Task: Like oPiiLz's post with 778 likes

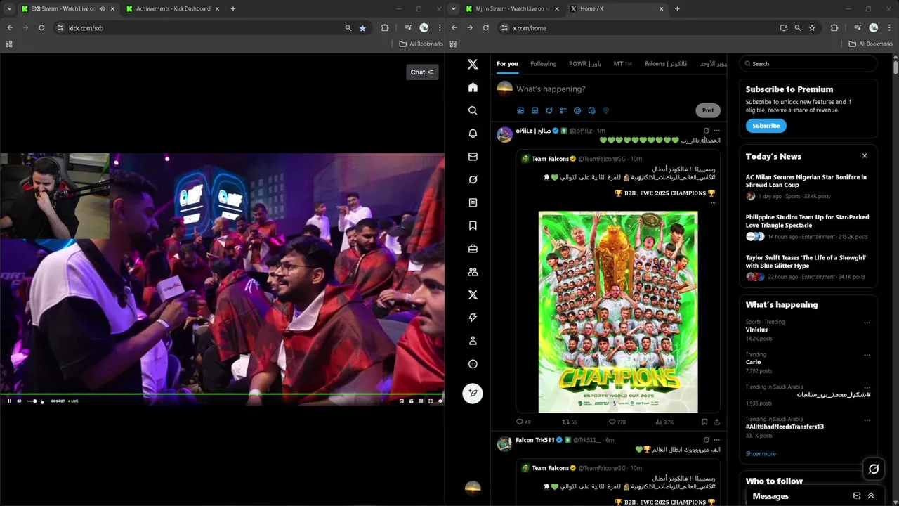Action: click(617, 422)
